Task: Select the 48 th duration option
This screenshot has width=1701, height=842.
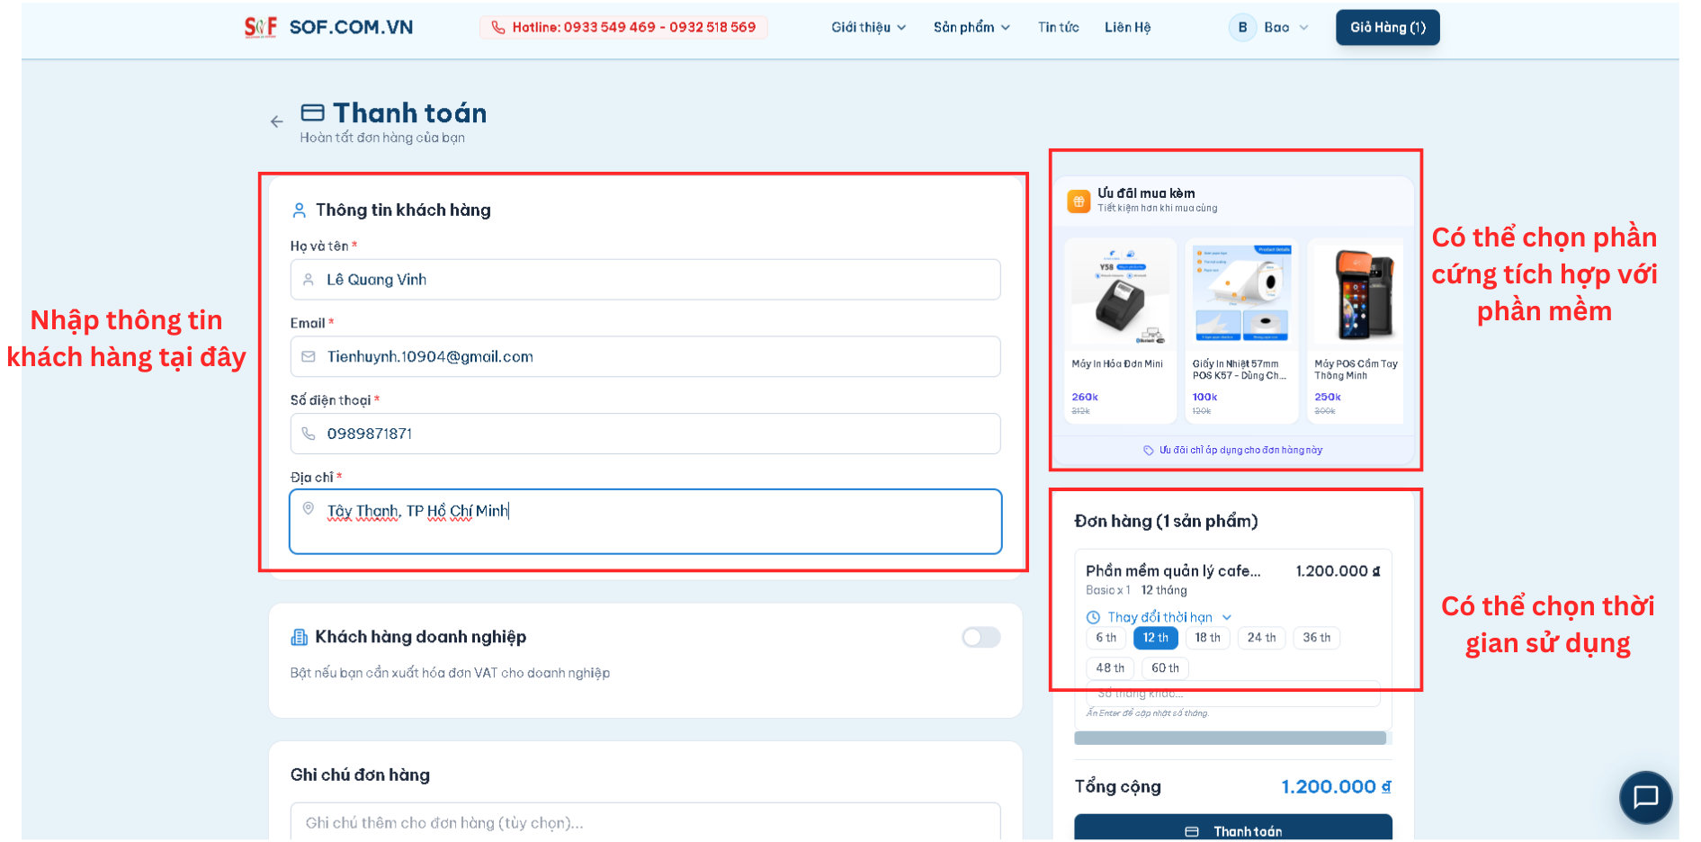Action: (1110, 668)
